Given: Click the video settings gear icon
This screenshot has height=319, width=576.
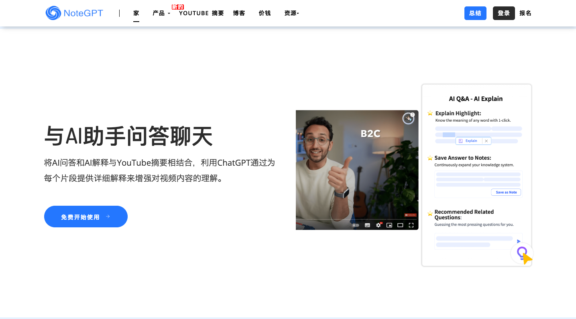Looking at the screenshot, I should [x=378, y=225].
